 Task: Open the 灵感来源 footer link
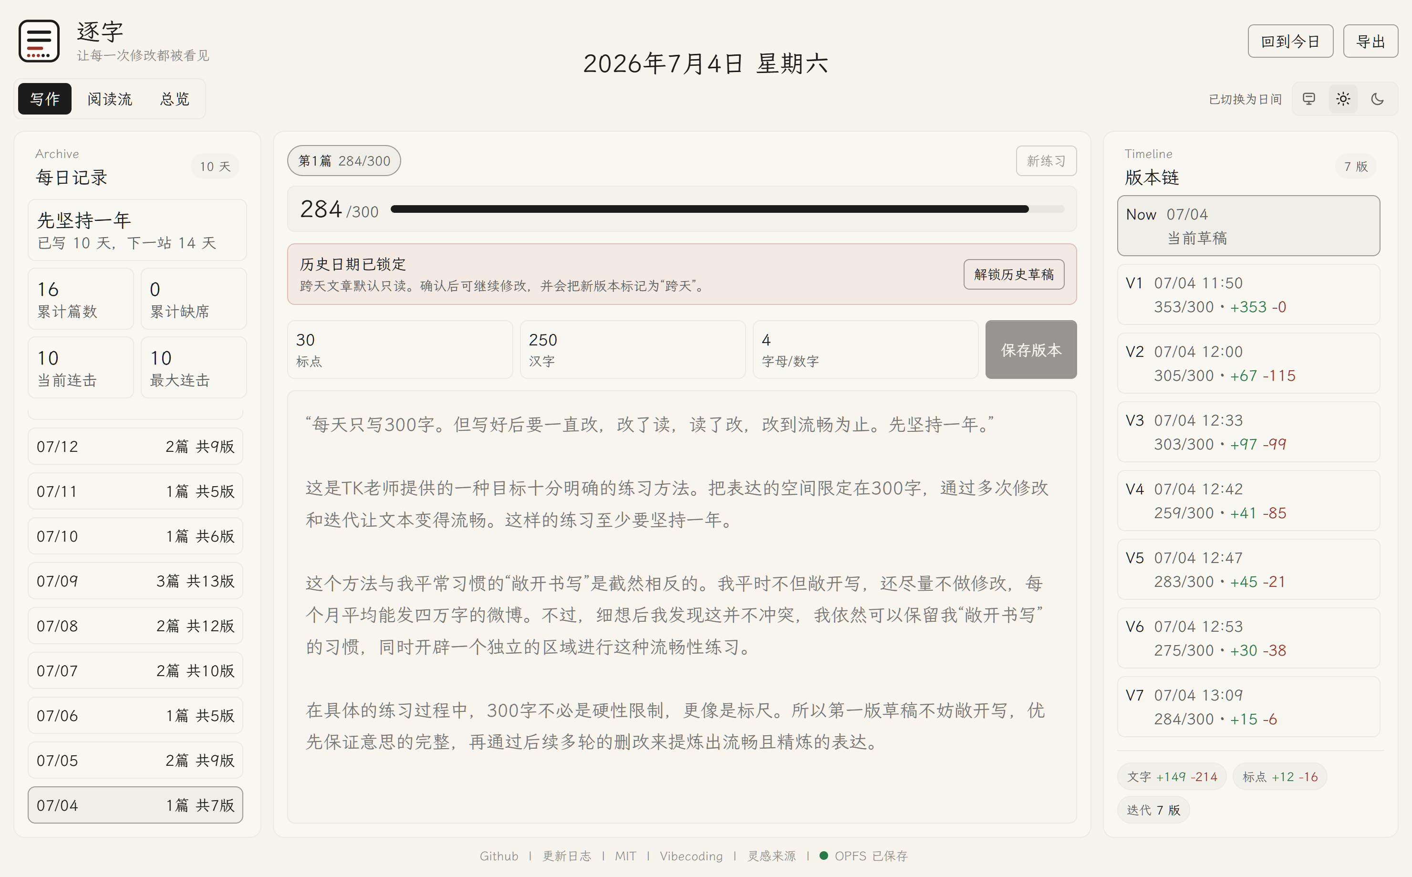[x=771, y=856]
